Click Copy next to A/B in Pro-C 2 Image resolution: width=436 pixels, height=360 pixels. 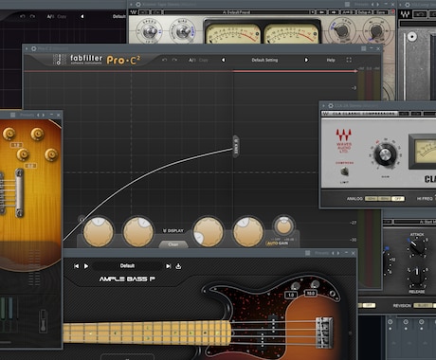click(204, 60)
